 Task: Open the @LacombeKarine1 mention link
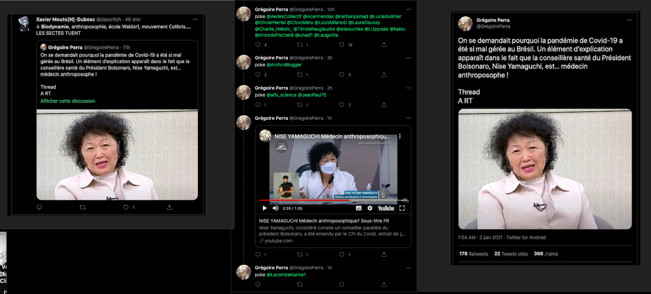286,275
